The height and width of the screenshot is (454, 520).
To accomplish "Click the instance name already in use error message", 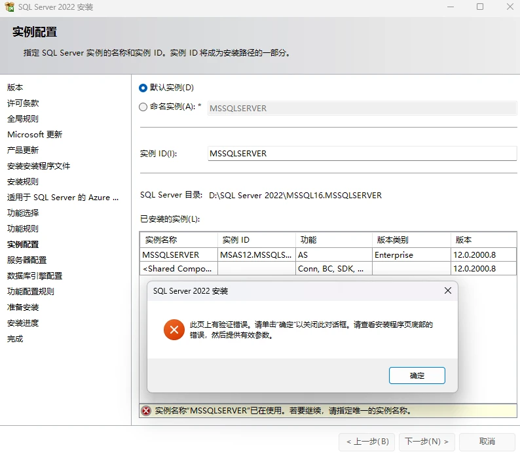I will [284, 411].
